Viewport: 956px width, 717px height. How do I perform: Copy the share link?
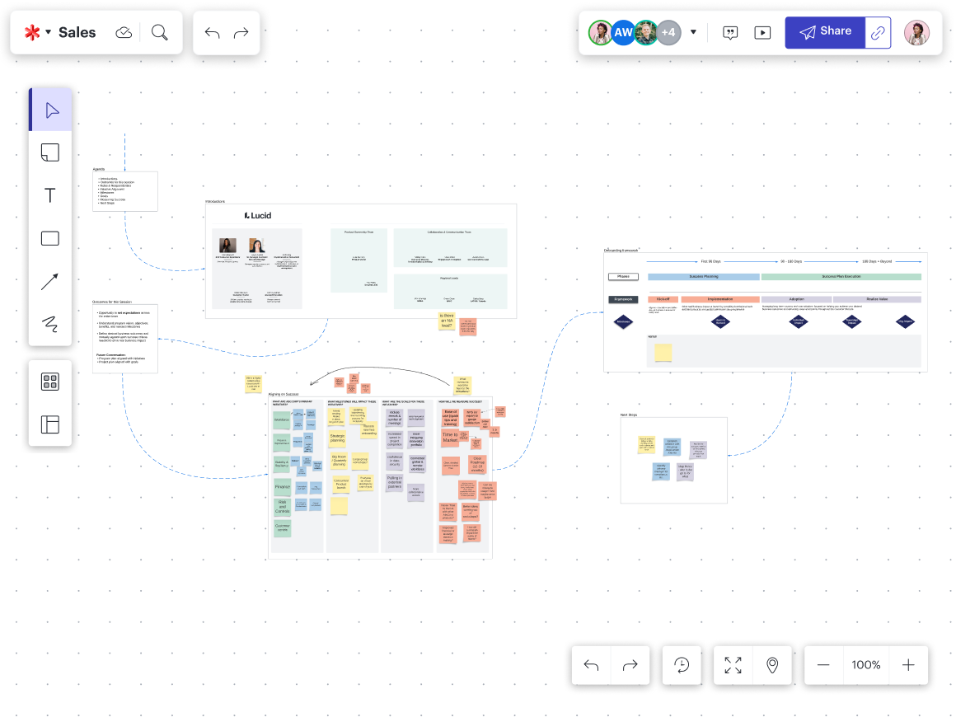879,33
